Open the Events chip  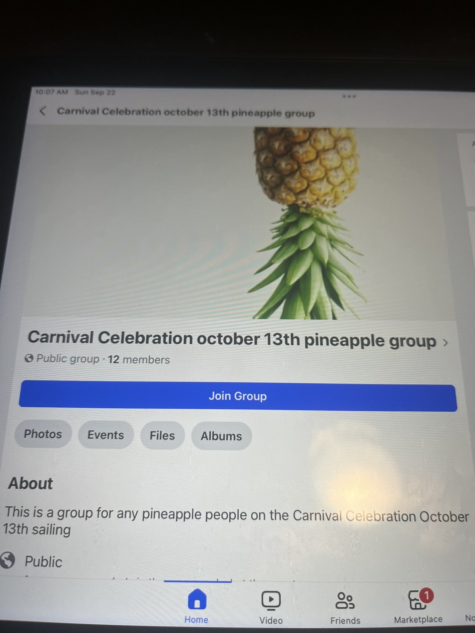point(106,435)
